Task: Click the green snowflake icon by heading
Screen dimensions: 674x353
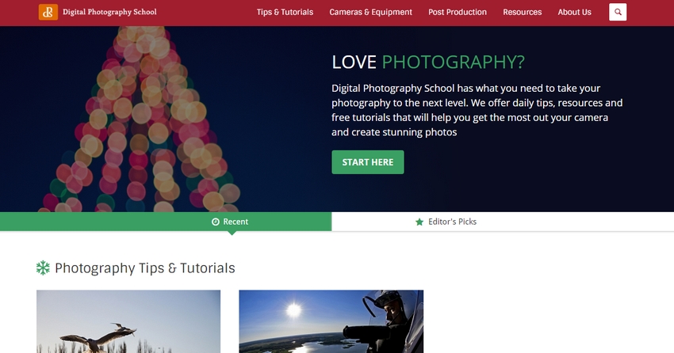Action: point(43,268)
